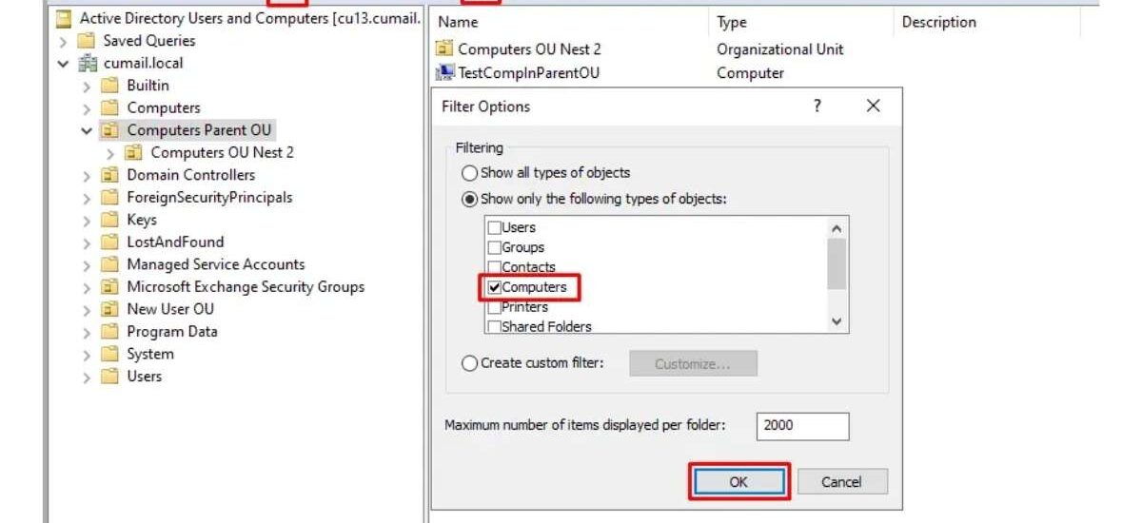Viewport: 1142px width, 523px height.
Task: Select the Keys tree label
Action: 142,220
